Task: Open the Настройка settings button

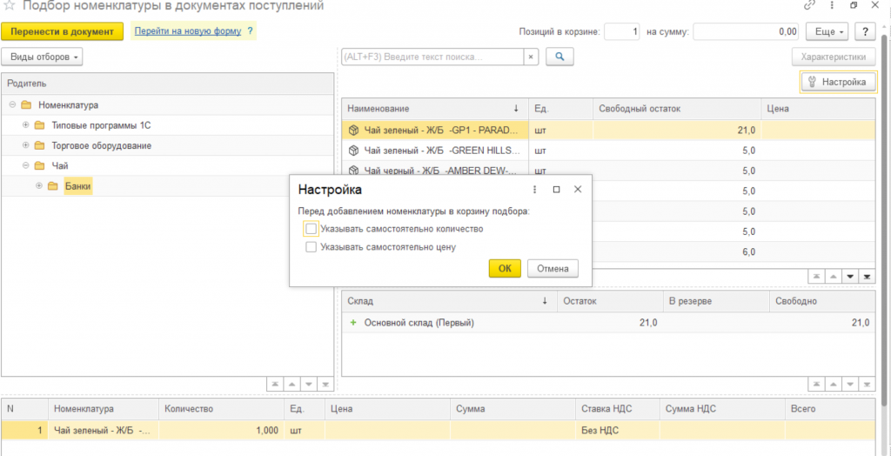Action: click(838, 82)
